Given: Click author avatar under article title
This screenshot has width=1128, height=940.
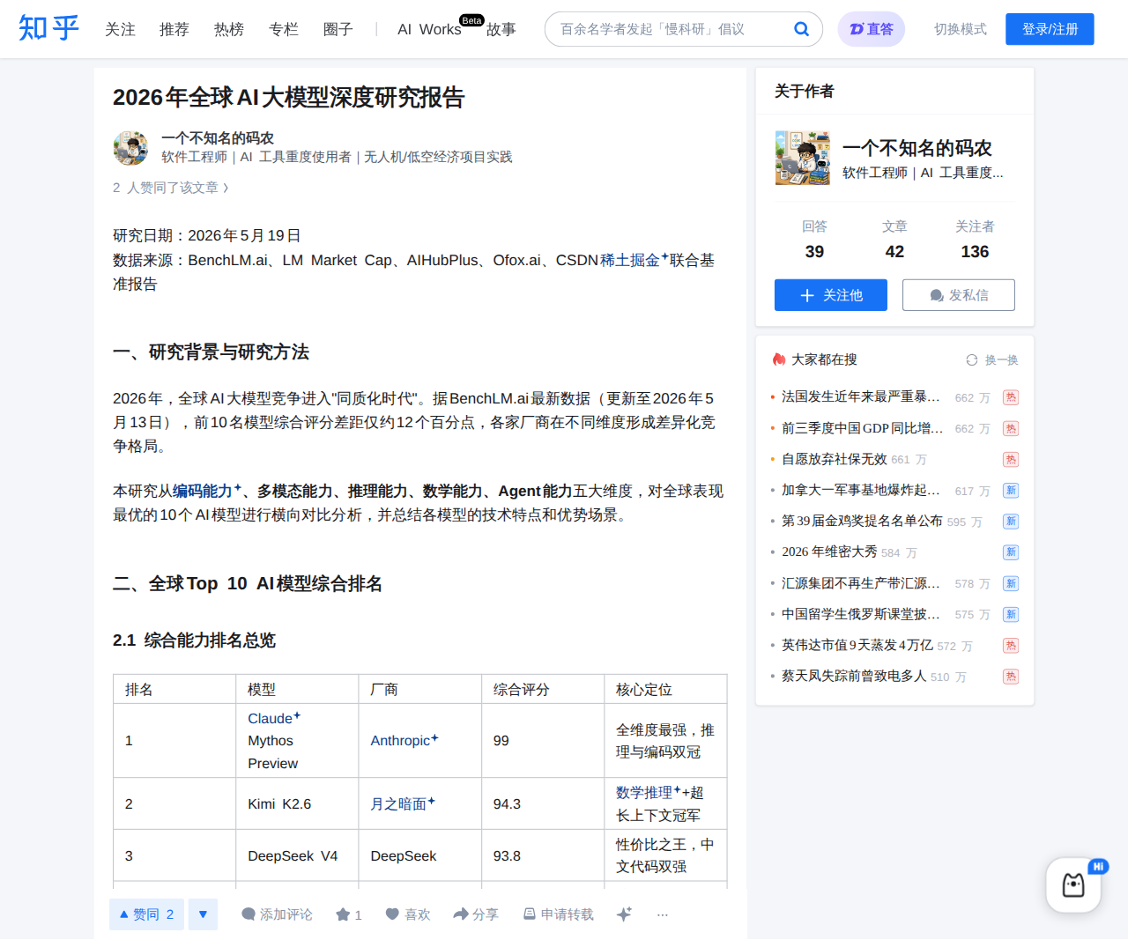Looking at the screenshot, I should [x=131, y=148].
